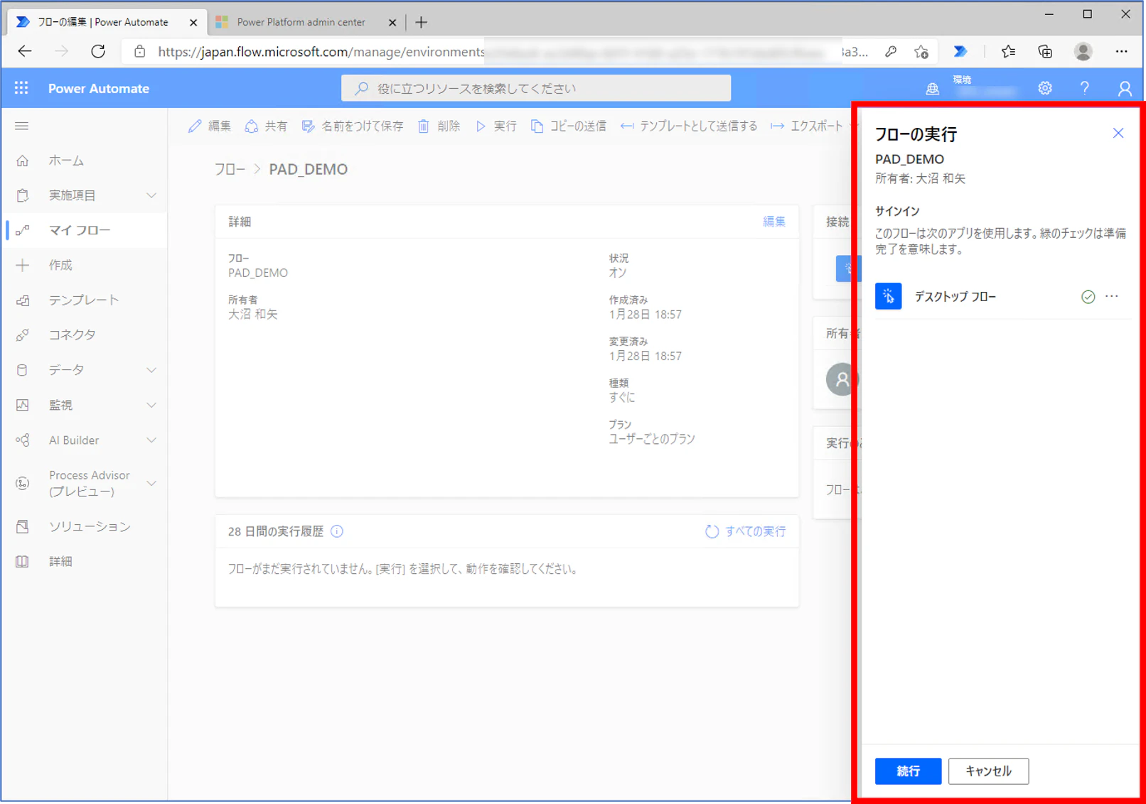Click すべての実行 refresh link

click(745, 531)
